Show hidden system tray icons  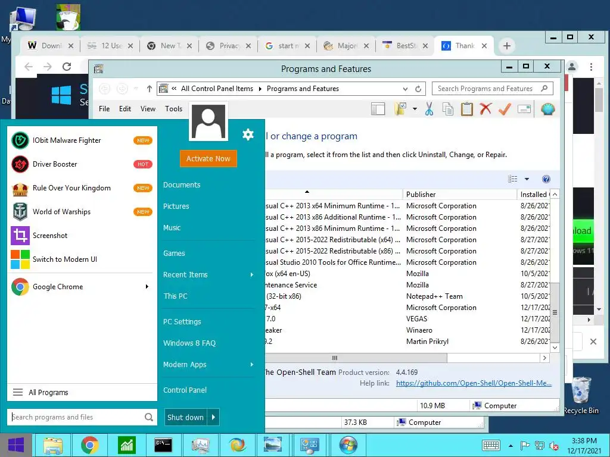511,445
